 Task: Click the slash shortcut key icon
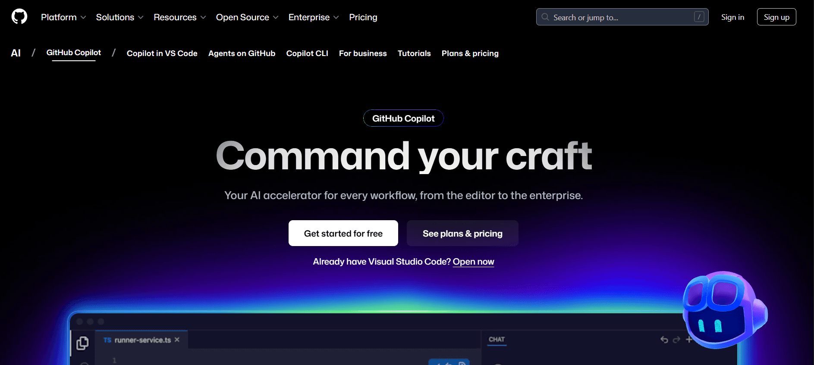click(x=699, y=17)
